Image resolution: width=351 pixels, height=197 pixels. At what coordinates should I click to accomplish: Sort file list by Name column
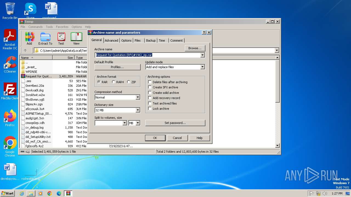[36, 58]
